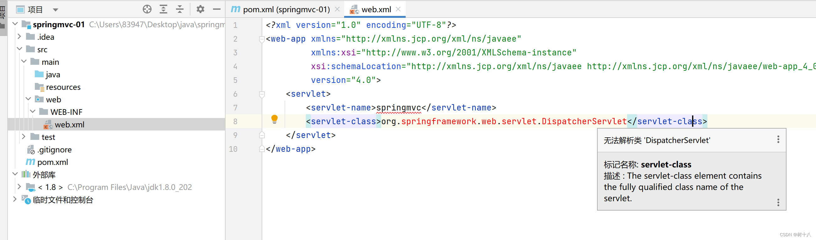This screenshot has height=240, width=816.
Task: Click the red DispatcherServlet class name
Action: (x=584, y=121)
